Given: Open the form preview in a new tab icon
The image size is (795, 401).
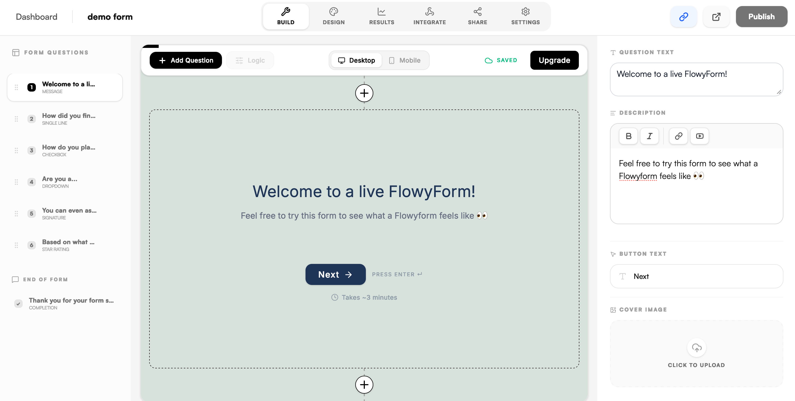Looking at the screenshot, I should (716, 17).
